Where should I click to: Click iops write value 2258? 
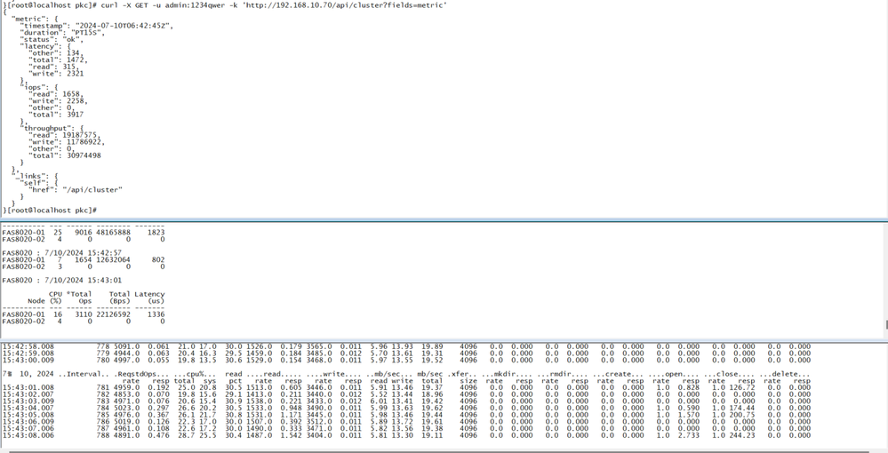point(75,100)
